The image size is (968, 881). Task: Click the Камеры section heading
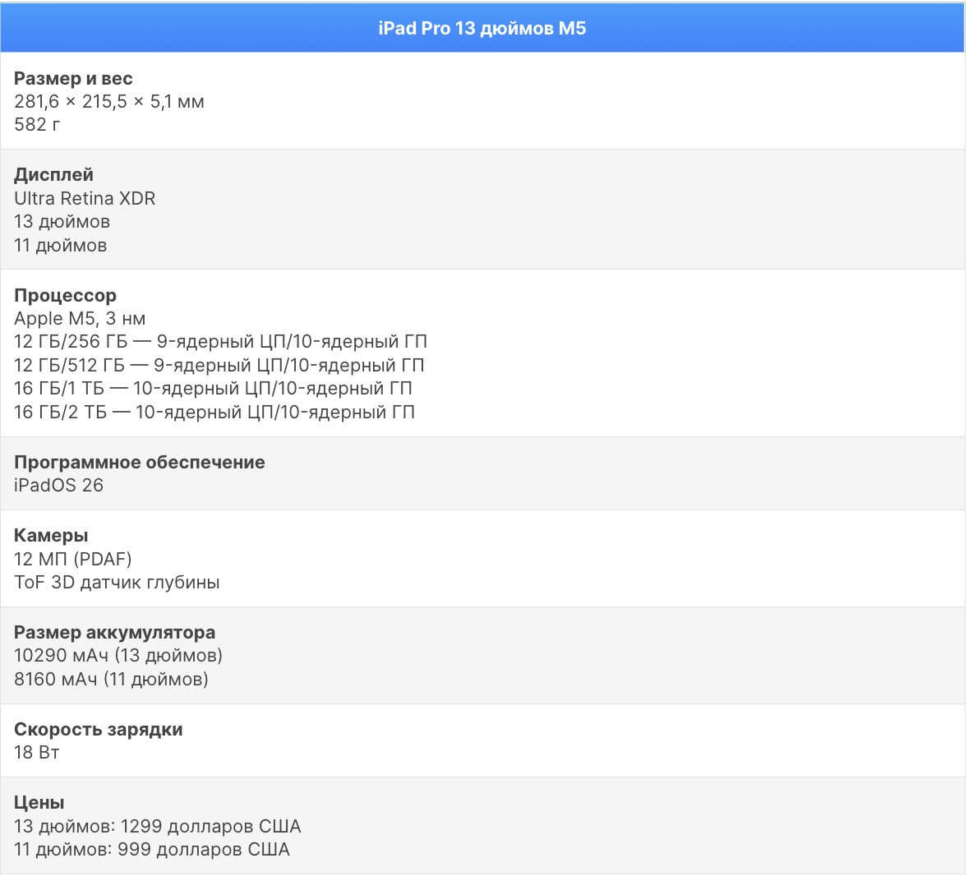[51, 536]
